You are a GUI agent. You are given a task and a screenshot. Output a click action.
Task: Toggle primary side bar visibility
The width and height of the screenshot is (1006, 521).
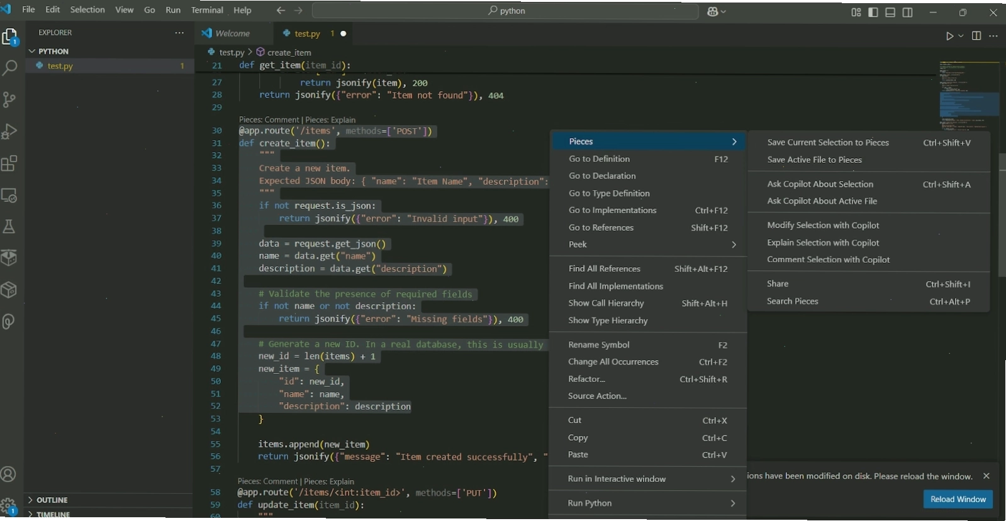(x=873, y=12)
